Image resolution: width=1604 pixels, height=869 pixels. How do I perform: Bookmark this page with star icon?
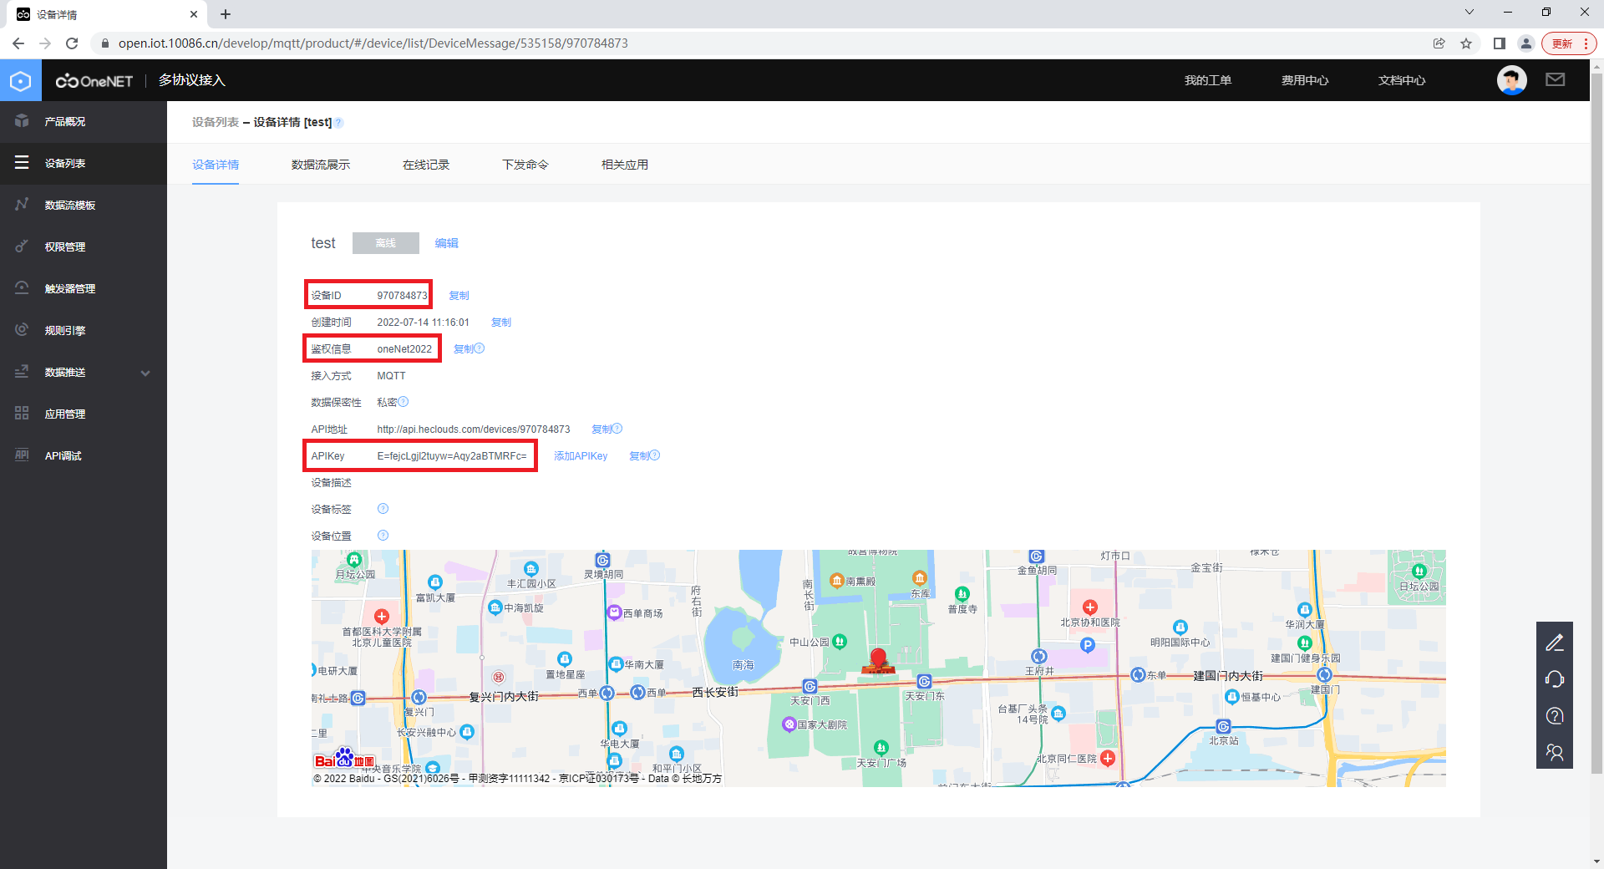point(1466,43)
